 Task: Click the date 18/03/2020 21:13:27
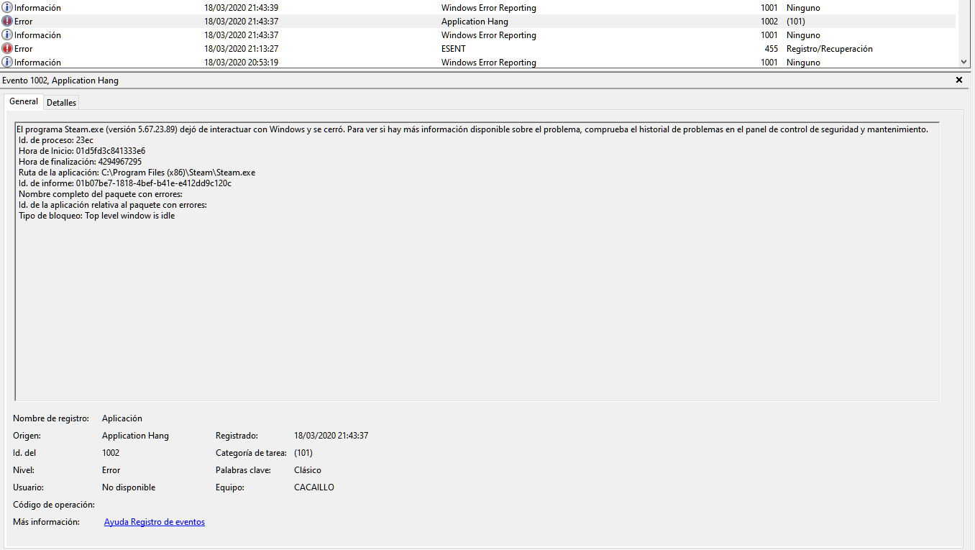coord(241,49)
